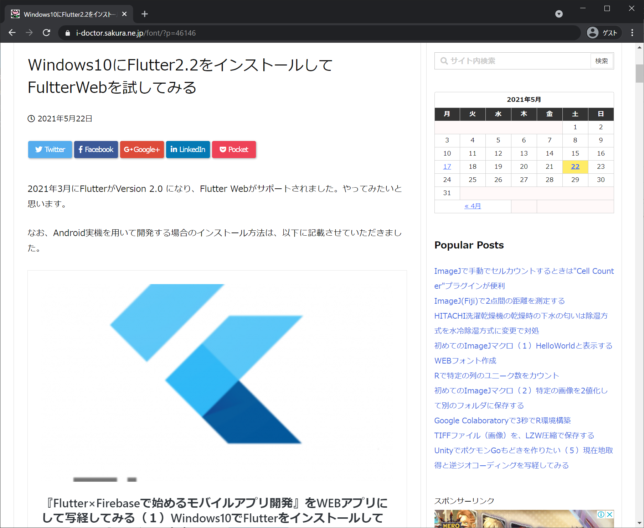Open the Flutter×Firebase article card title
Screen dimensions: 644x528
pos(215,511)
